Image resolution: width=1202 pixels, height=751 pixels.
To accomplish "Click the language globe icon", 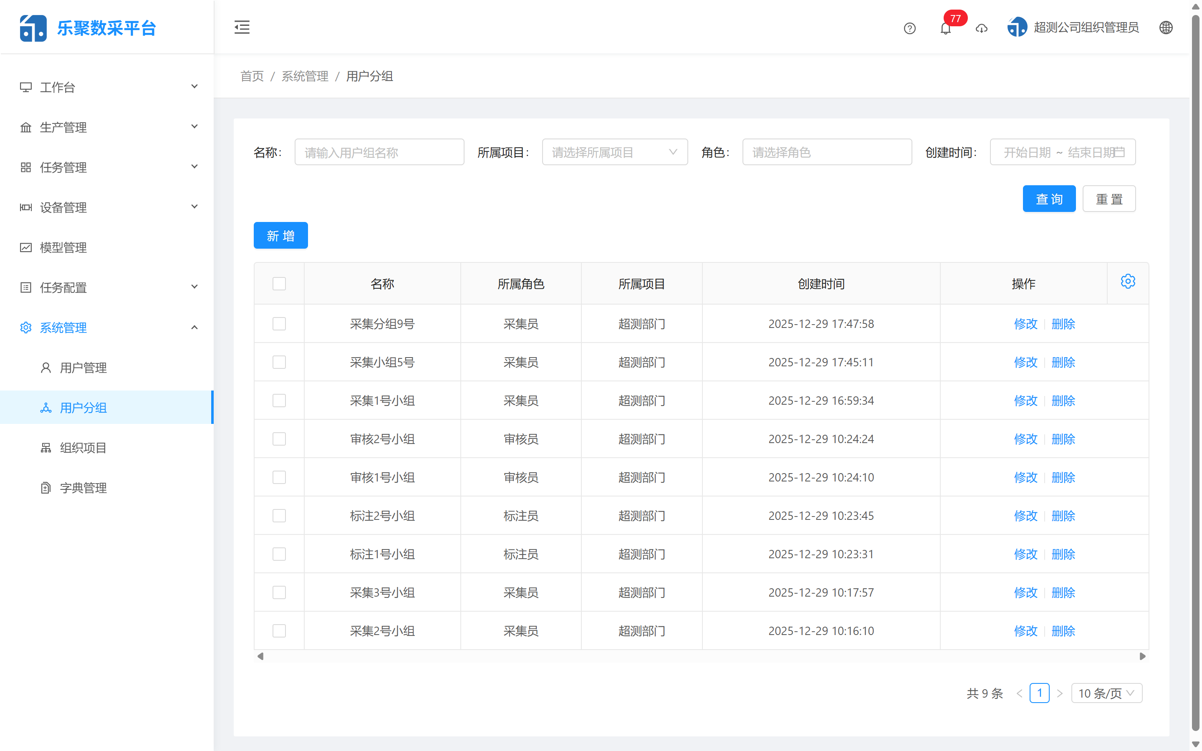I will point(1166,27).
